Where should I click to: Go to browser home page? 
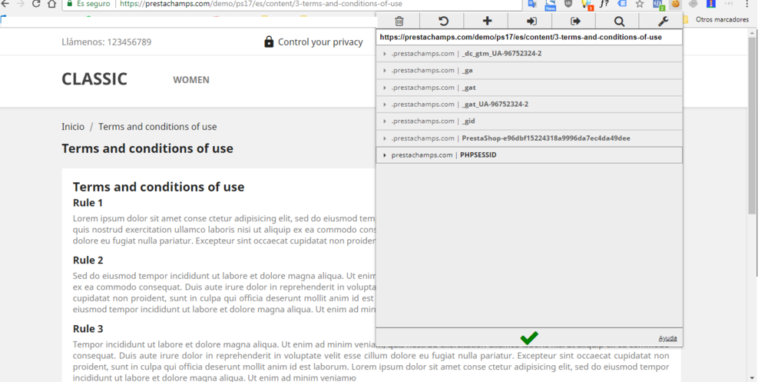[52, 4]
